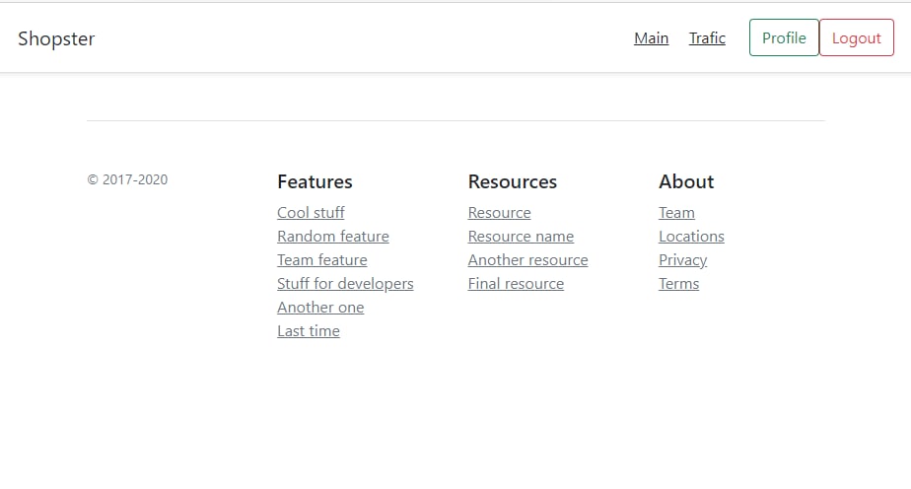This screenshot has width=911, height=489.
Task: Follow the Another one link
Action: [x=320, y=308]
